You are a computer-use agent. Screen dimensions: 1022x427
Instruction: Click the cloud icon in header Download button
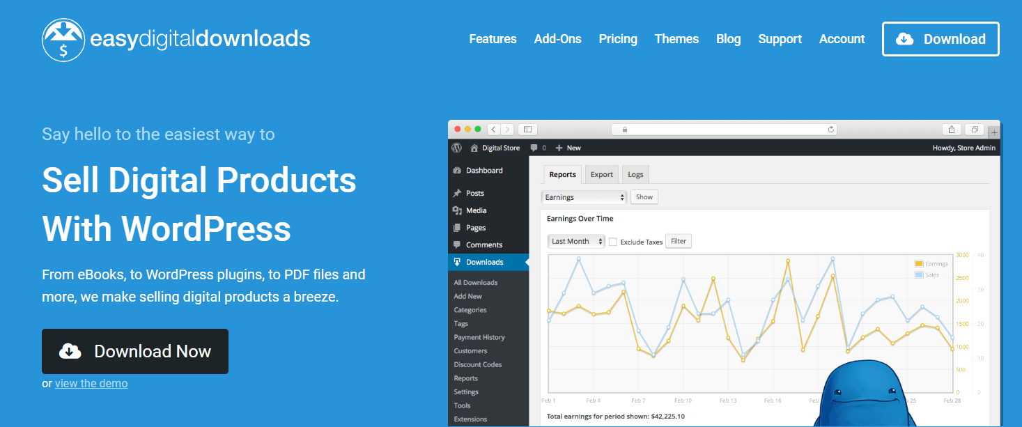[905, 39]
